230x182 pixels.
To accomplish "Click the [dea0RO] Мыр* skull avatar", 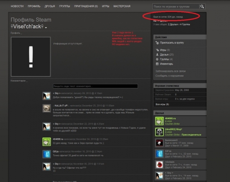I will pos(159,132).
